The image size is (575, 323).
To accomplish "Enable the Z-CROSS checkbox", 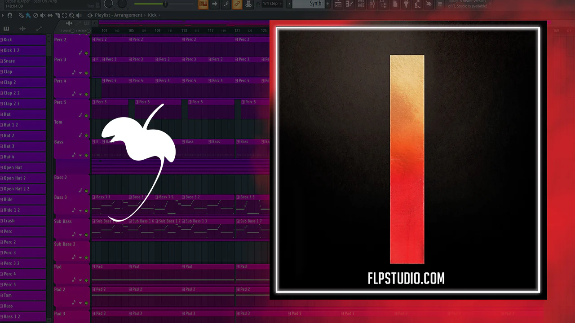I will [73, 31].
